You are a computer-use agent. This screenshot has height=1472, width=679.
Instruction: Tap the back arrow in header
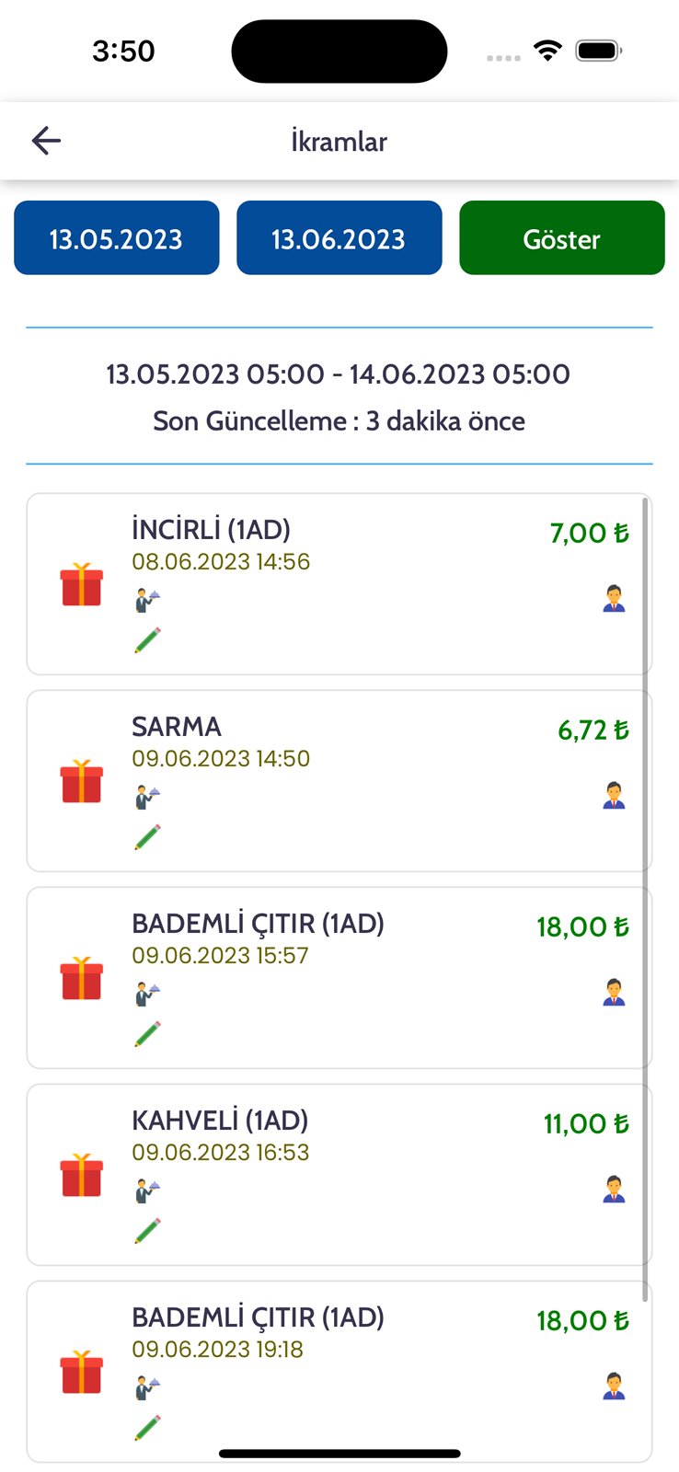point(46,141)
